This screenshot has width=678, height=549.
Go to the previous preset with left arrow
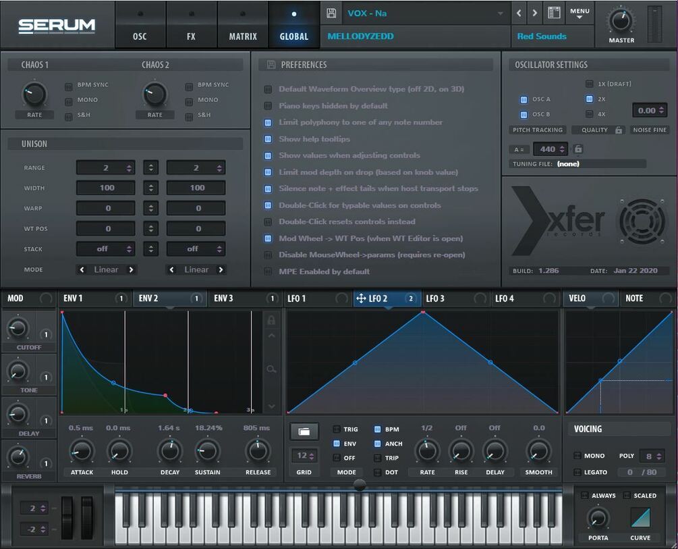pos(519,13)
